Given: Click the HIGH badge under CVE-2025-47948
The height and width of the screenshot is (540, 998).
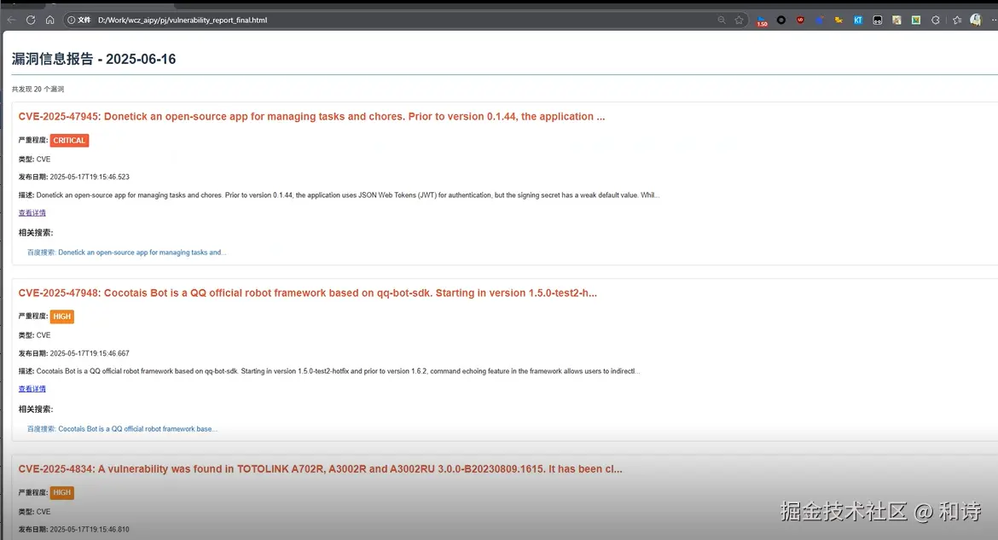Looking at the screenshot, I should (61, 316).
